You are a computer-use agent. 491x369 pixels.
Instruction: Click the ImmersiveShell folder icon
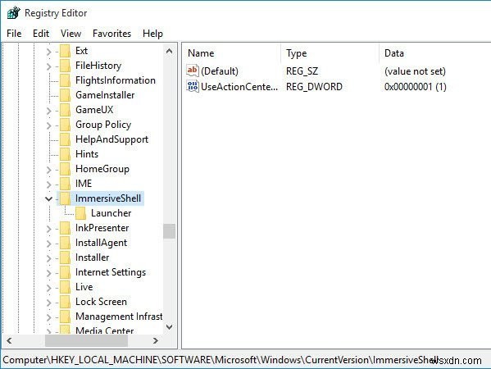click(65, 198)
